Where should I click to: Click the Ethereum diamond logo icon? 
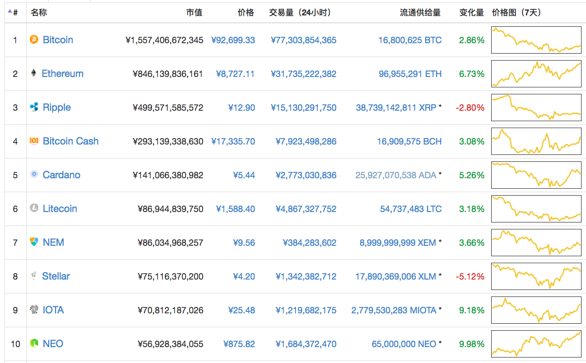point(34,73)
